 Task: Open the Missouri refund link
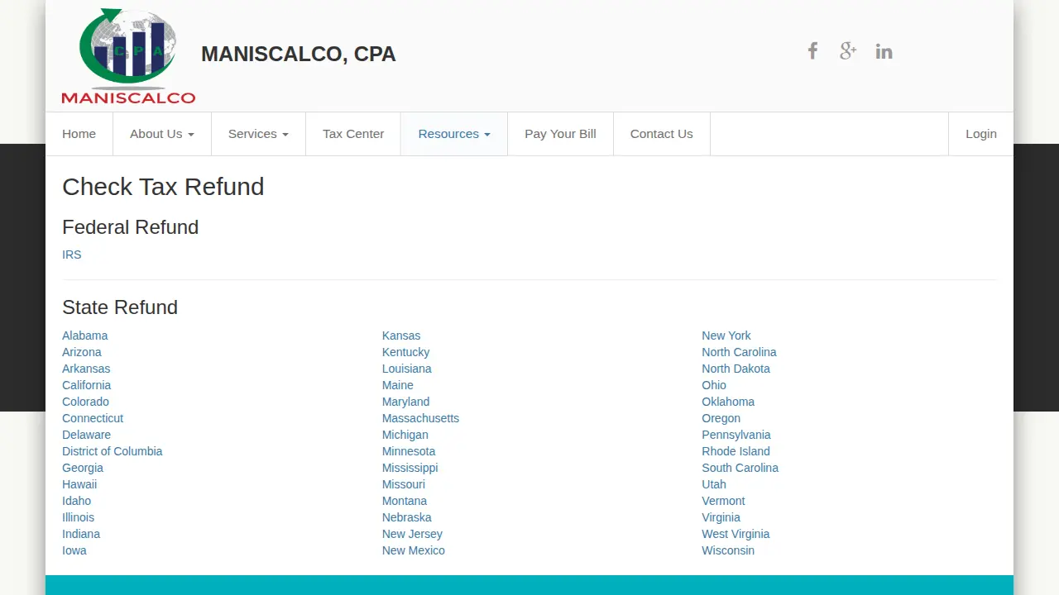403,484
